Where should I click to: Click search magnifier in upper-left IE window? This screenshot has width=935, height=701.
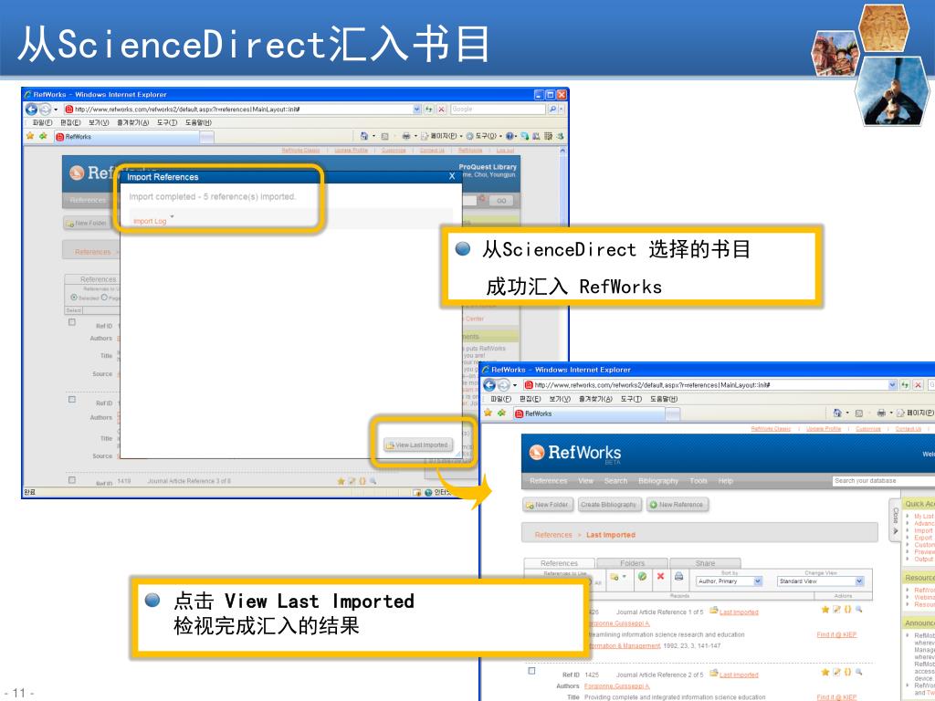552,110
